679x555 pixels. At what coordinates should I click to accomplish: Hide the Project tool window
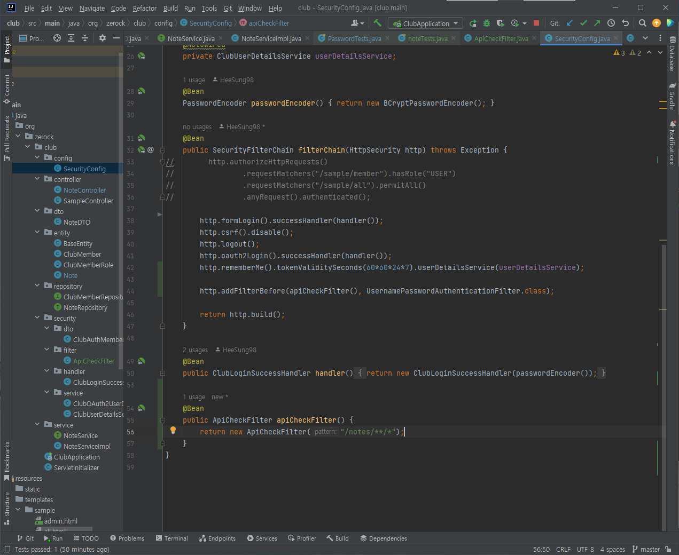pyautogui.click(x=116, y=38)
